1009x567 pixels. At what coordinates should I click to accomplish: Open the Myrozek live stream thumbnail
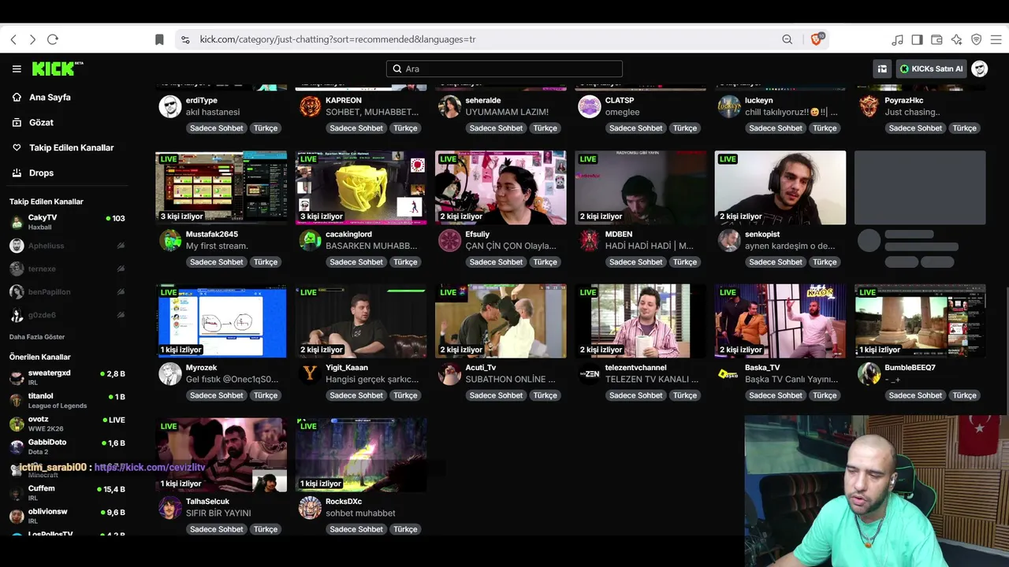[x=222, y=321]
